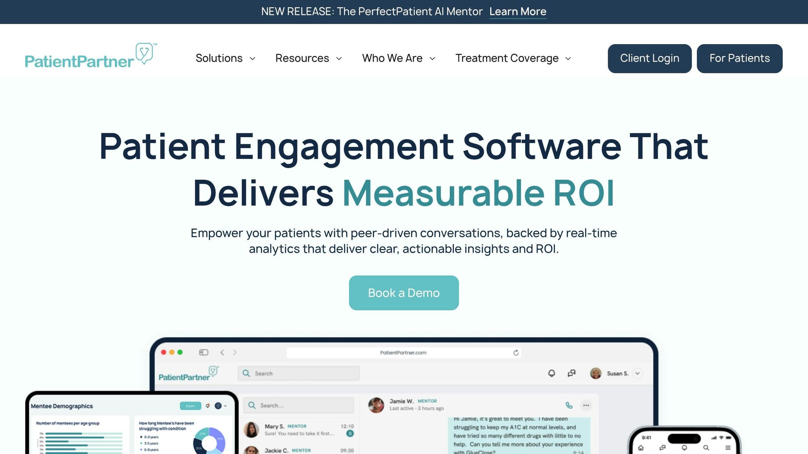
Task: Open the ellipsis options in the chat header
Action: [x=586, y=405]
